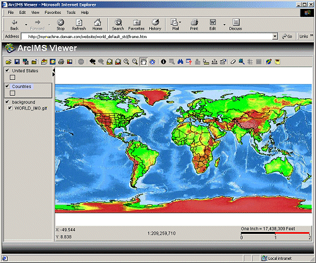Select the Zoom In magnifier tool

(126, 62)
